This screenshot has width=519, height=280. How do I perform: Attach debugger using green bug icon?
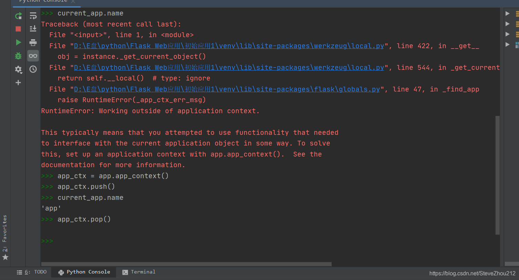click(x=18, y=56)
